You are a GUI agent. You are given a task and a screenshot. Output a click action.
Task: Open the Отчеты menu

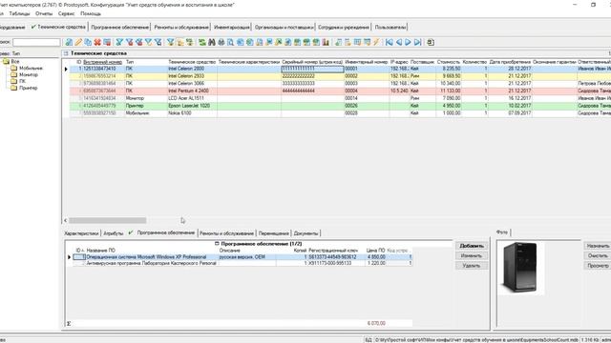pos(44,13)
